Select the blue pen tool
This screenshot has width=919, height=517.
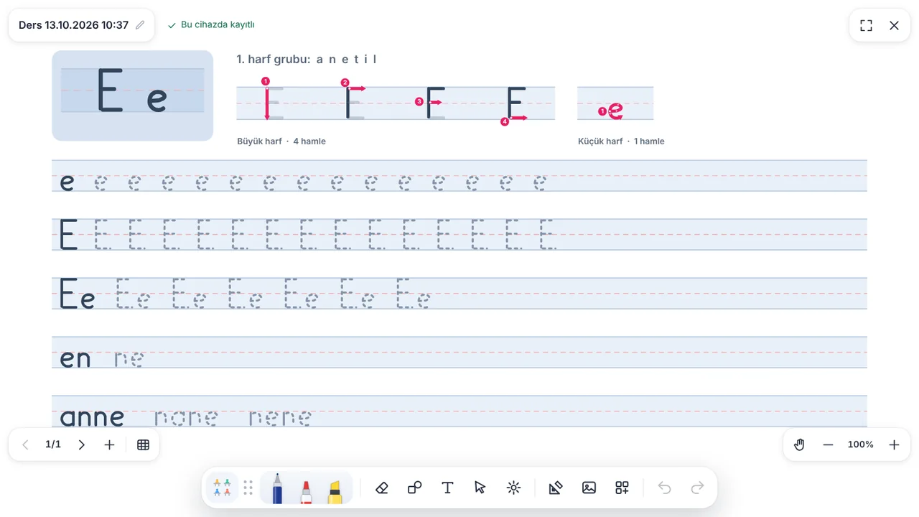pos(277,488)
